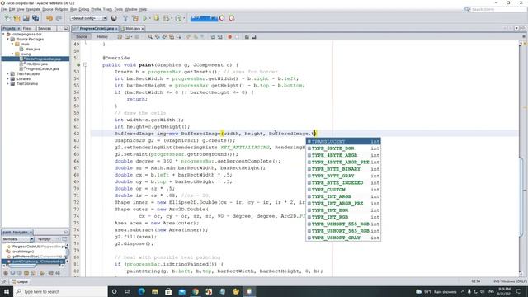Click the red Start Macro Recording icon

coord(229,36)
